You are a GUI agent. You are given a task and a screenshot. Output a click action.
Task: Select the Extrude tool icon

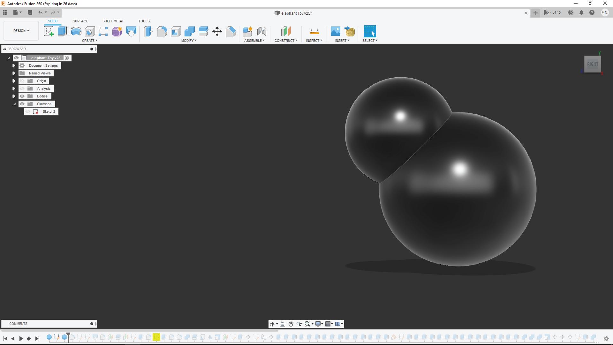(62, 31)
